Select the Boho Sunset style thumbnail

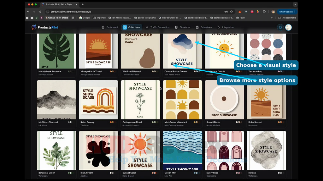click(x=266, y=100)
